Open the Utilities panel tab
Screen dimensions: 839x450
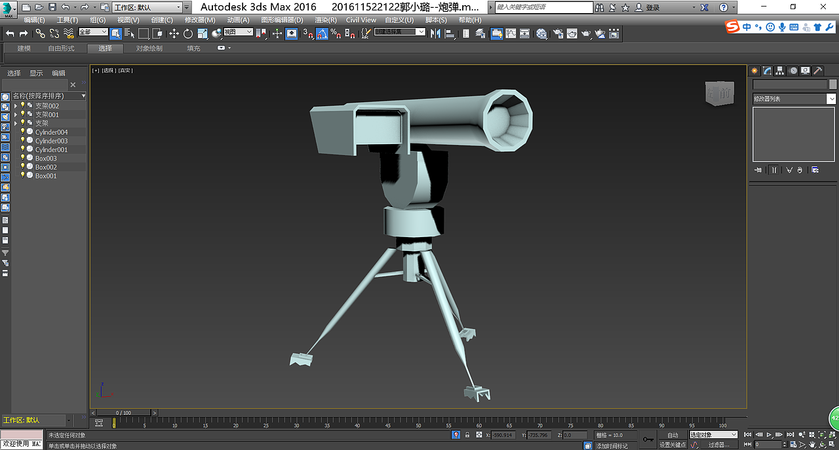click(x=817, y=71)
